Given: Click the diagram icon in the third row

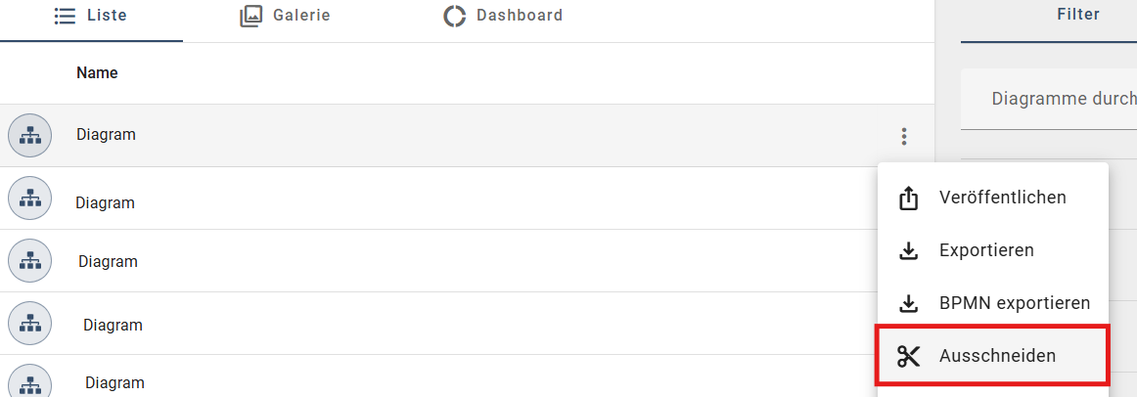Looking at the screenshot, I should (30, 261).
